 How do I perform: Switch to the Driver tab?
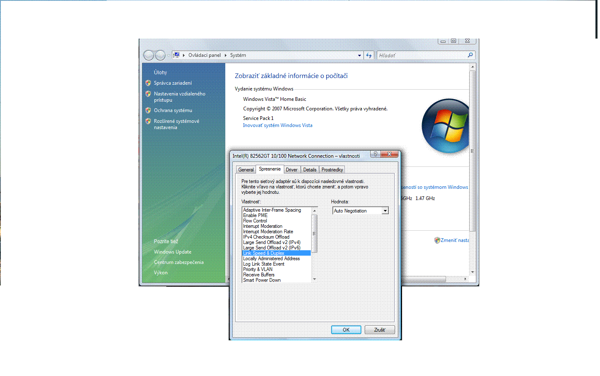[x=292, y=170]
